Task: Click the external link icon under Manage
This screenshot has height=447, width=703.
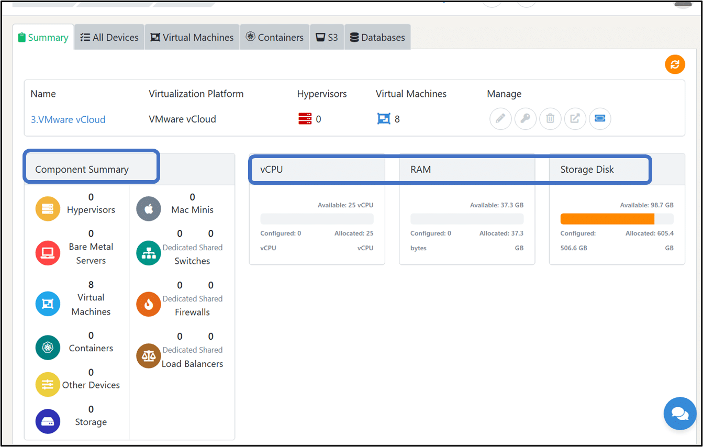Action: 575,119
